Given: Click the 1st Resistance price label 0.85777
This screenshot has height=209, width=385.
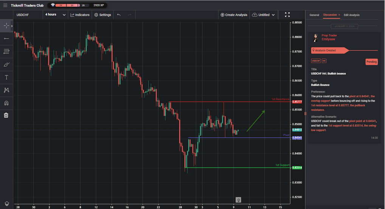Looking at the screenshot, I should click(297, 102).
